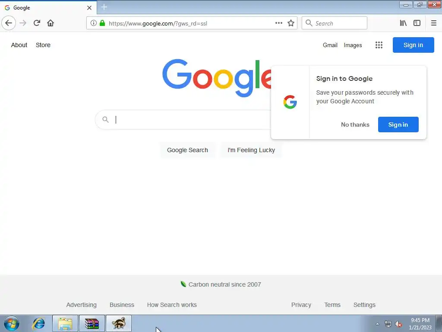Open the clock showing 9:45 PM
This screenshot has width=442, height=332.
pyautogui.click(x=420, y=324)
